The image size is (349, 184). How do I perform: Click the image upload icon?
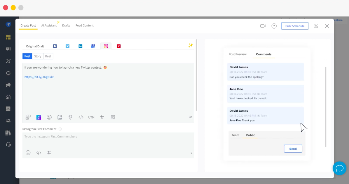(x=60, y=117)
